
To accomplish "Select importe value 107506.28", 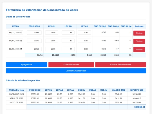I will pyautogui.click(x=137, y=94).
